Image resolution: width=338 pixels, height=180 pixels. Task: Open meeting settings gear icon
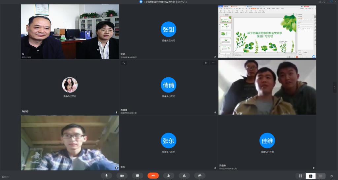[x=332, y=176]
